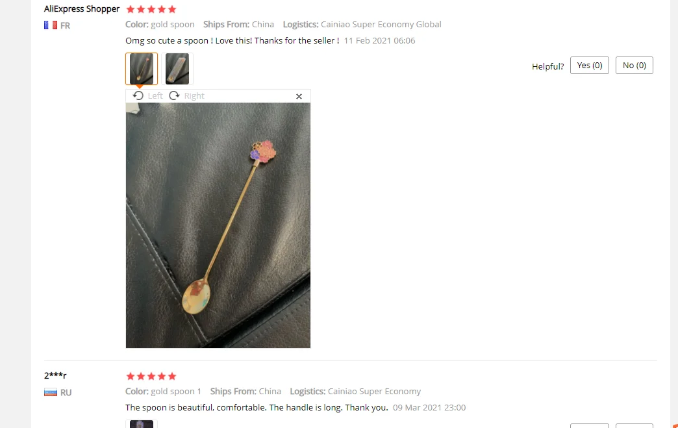Image resolution: width=678 pixels, height=428 pixels.
Task: Click the Russia flag icon
Action: (x=51, y=392)
